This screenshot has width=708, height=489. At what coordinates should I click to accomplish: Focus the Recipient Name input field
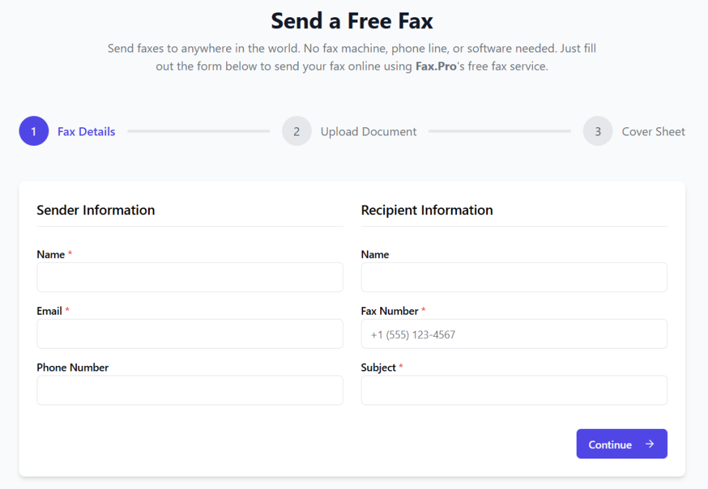pyautogui.click(x=514, y=277)
